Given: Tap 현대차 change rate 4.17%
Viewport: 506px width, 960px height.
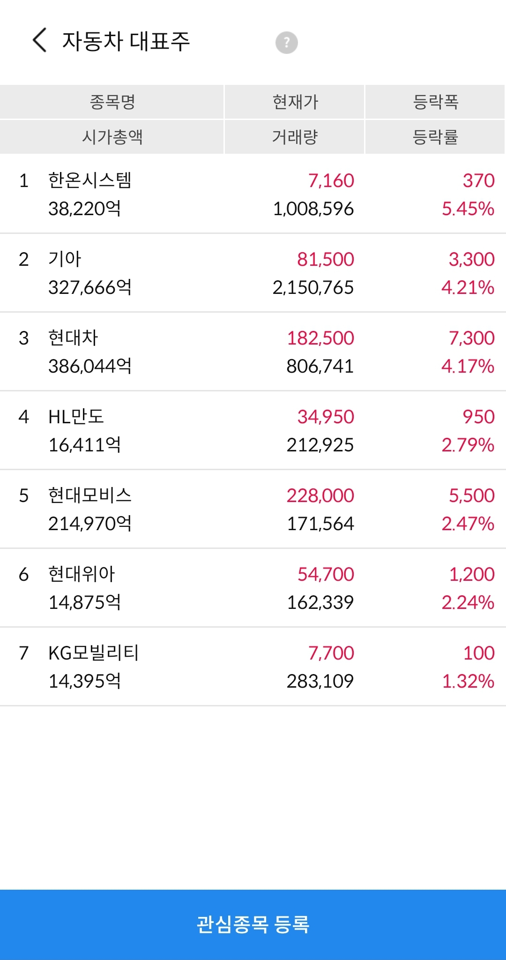Looking at the screenshot, I should pyautogui.click(x=468, y=366).
